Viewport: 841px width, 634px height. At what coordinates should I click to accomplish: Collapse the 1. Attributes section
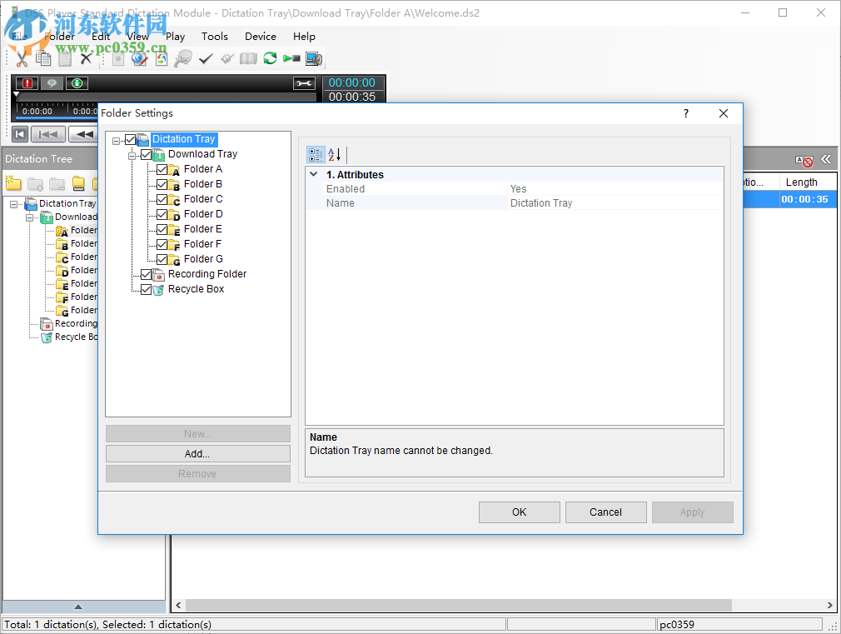314,174
